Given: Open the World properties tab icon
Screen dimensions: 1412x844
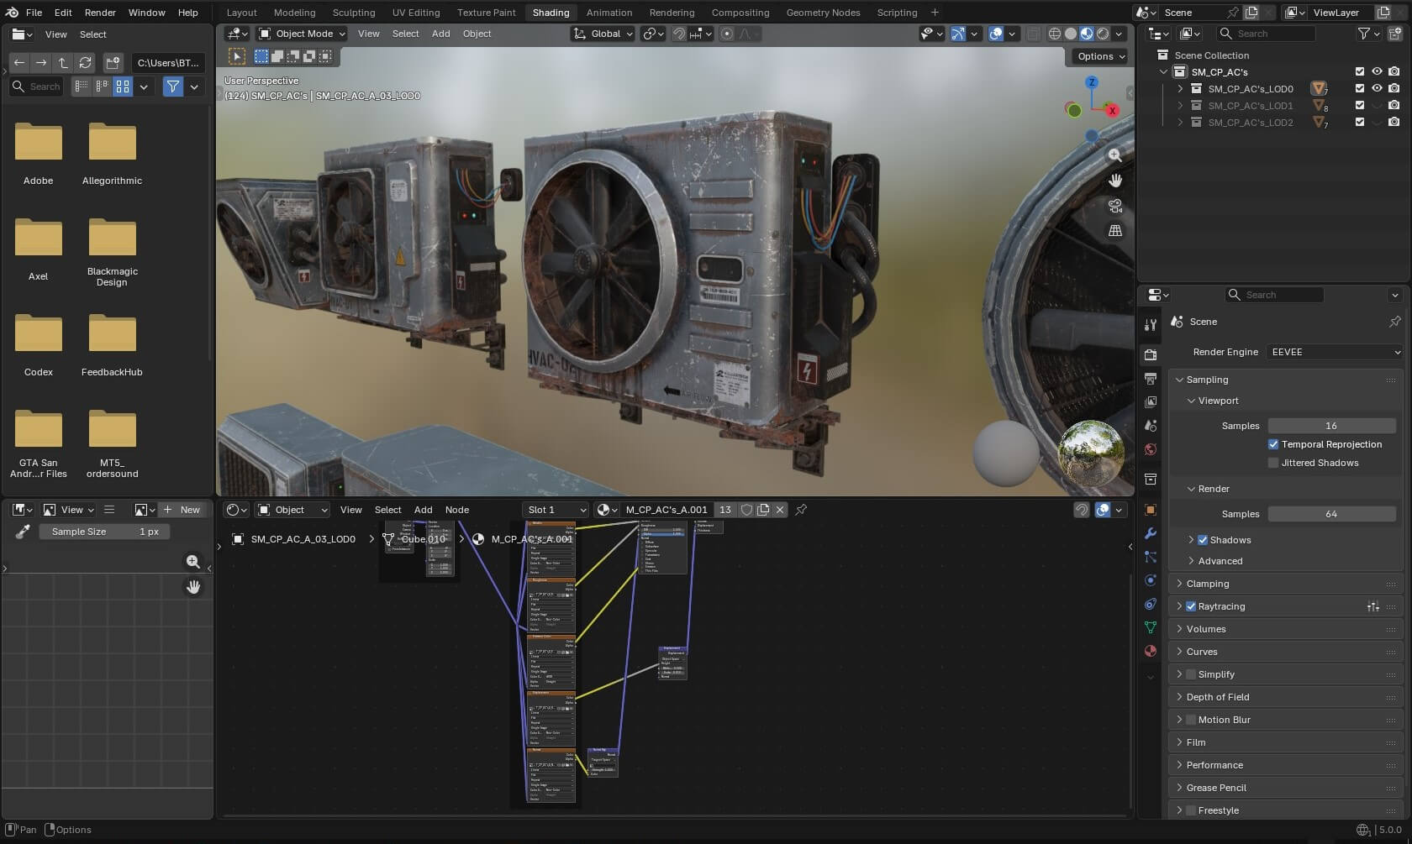Looking at the screenshot, I should pos(1151,449).
